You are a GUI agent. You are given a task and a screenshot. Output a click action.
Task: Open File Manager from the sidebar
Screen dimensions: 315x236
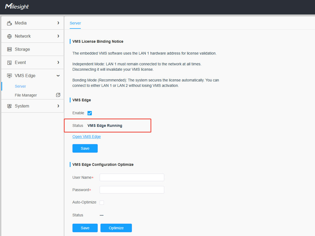[26, 95]
